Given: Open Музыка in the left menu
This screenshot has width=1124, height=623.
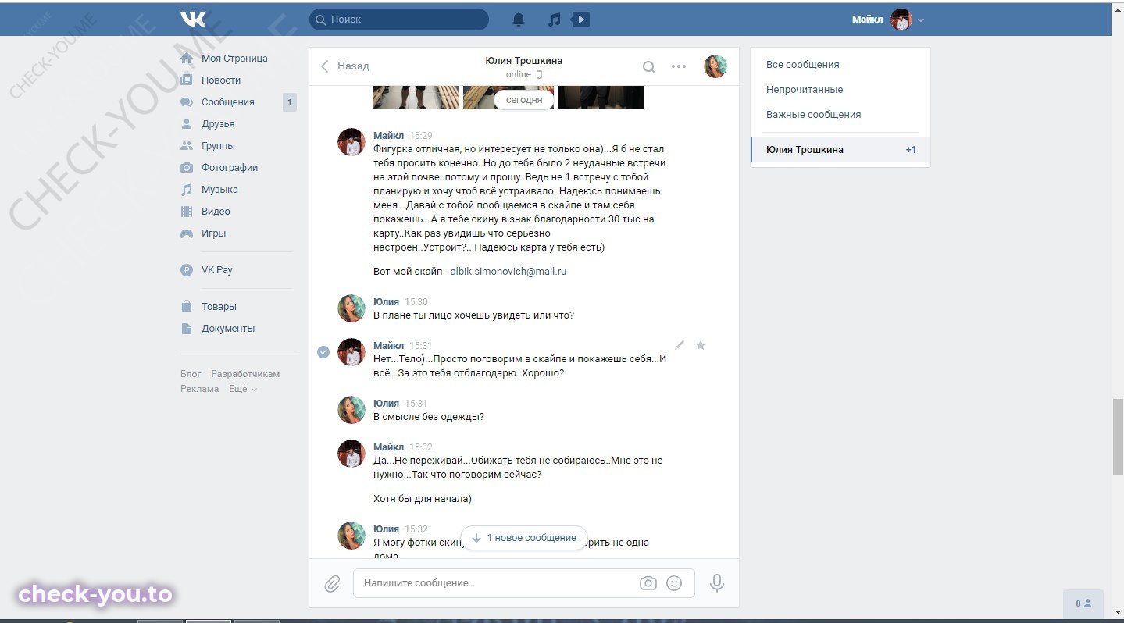Looking at the screenshot, I should coord(219,190).
